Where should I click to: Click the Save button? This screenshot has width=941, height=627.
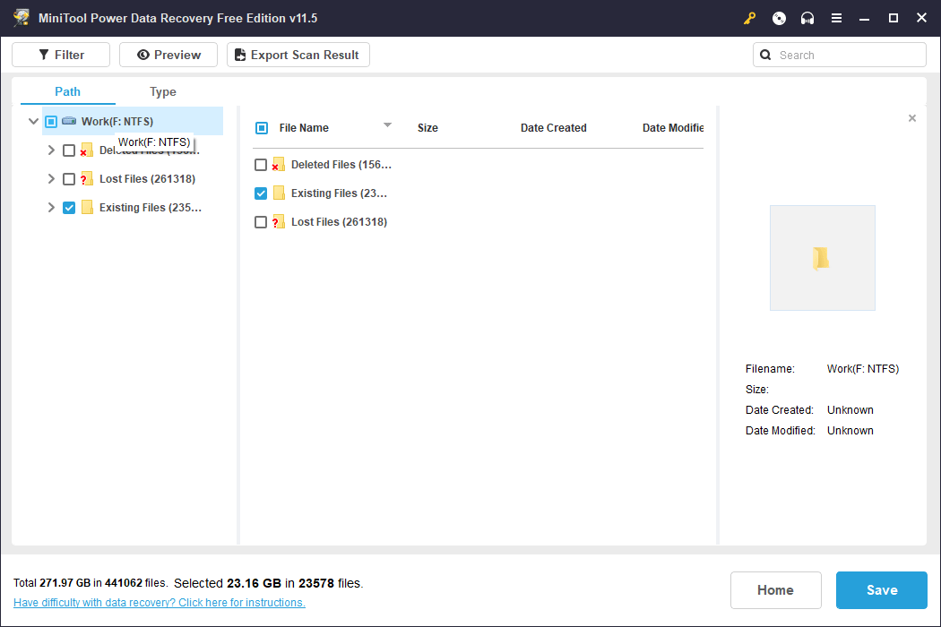pyautogui.click(x=881, y=590)
